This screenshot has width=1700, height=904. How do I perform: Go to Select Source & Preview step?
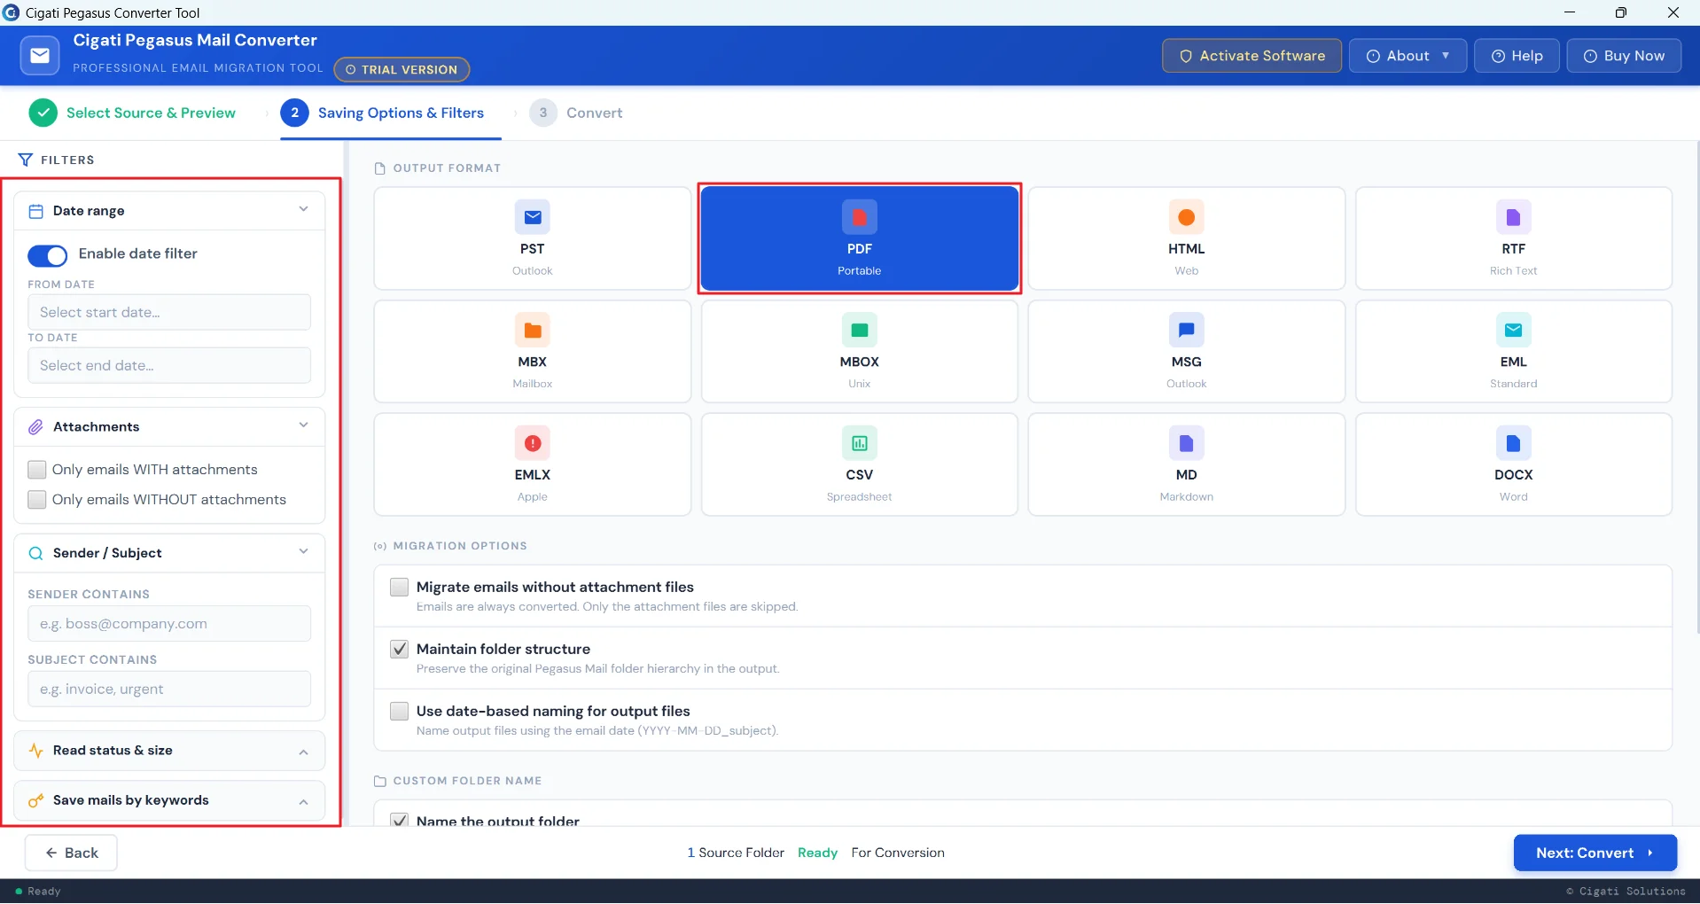point(133,113)
